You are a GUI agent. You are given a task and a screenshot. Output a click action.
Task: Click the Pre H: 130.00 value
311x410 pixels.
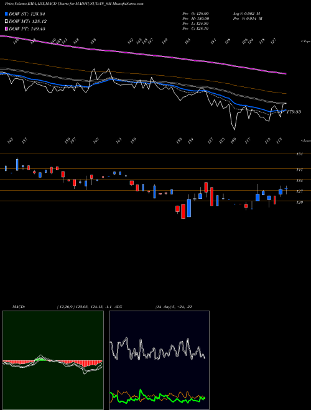(x=195, y=19)
